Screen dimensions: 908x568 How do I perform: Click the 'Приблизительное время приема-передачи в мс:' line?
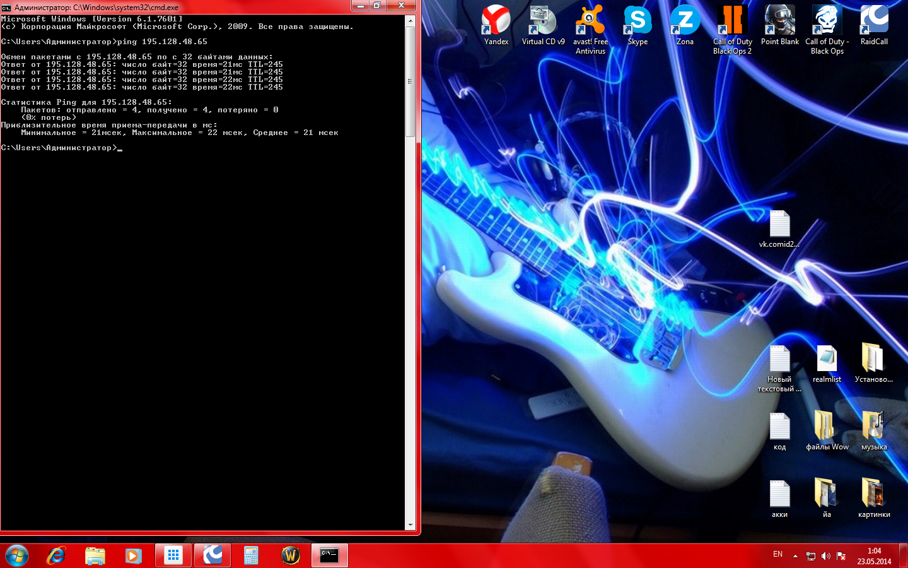pyautogui.click(x=109, y=125)
